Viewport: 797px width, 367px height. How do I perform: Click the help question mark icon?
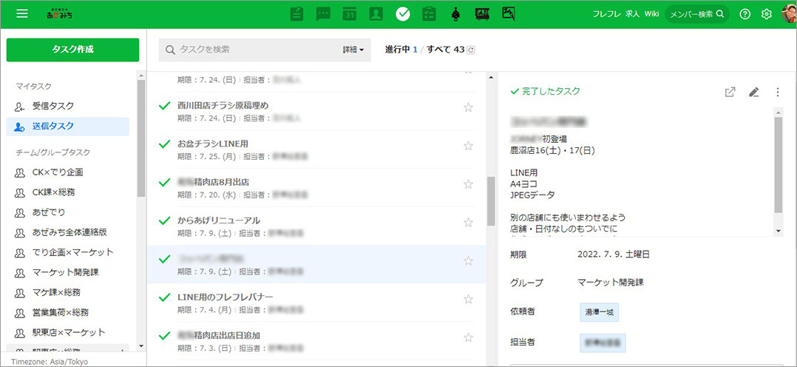pos(745,14)
